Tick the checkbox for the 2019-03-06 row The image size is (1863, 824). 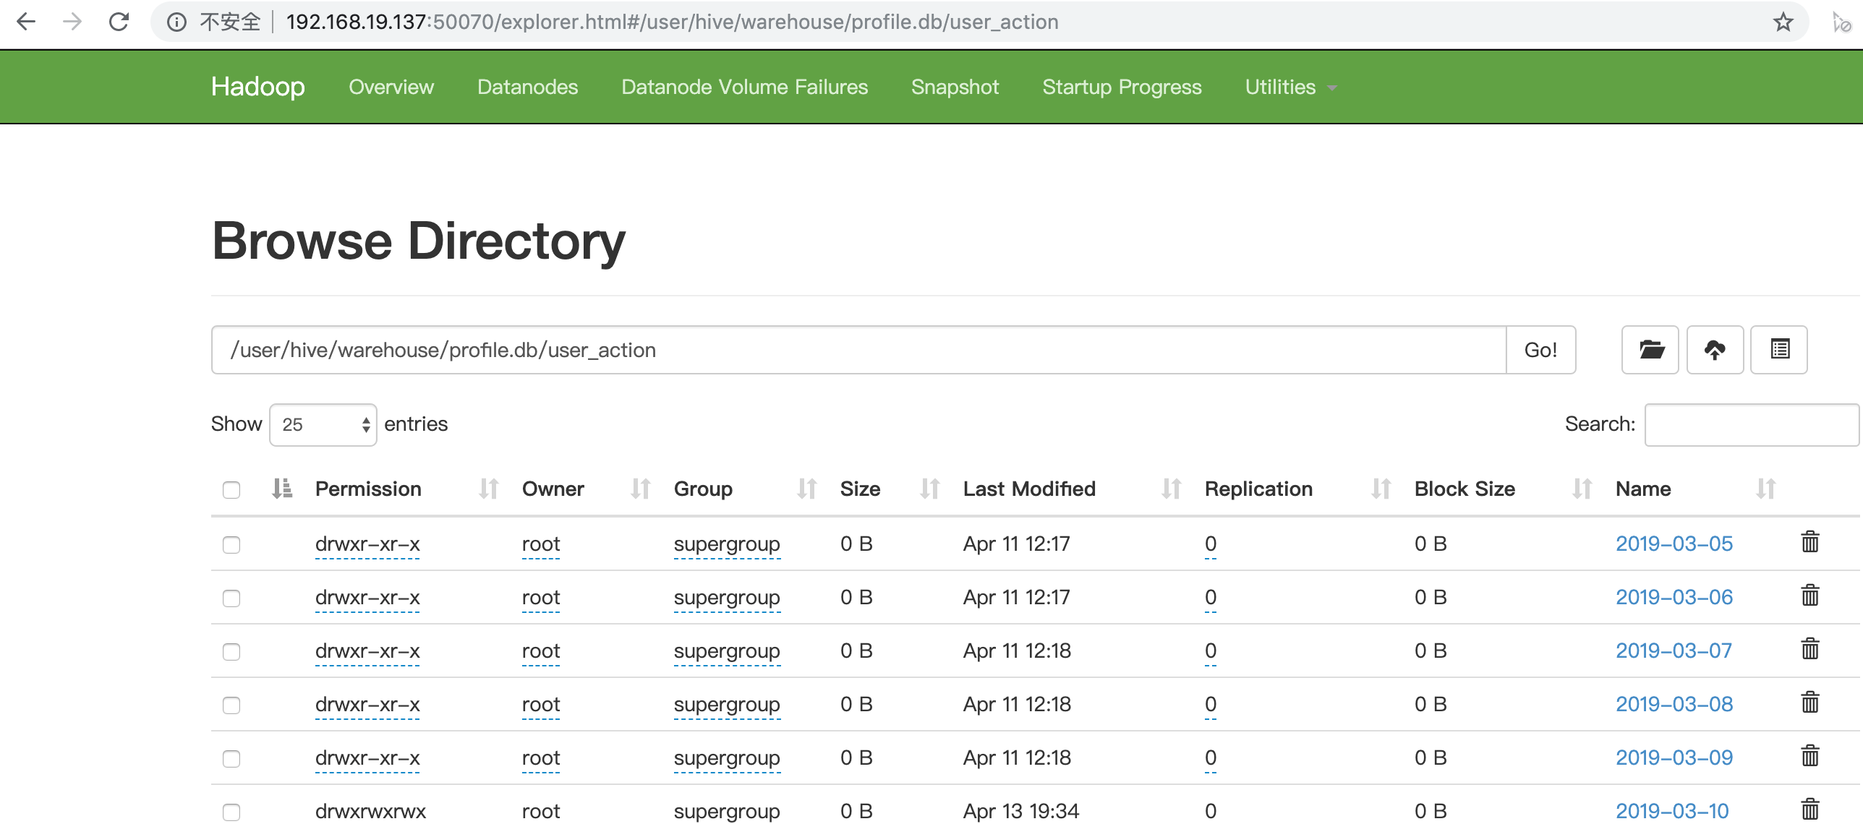231,598
